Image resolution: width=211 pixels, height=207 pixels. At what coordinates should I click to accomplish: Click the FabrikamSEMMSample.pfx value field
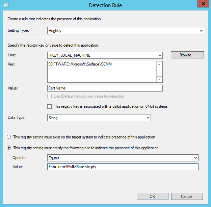[x=123, y=167]
